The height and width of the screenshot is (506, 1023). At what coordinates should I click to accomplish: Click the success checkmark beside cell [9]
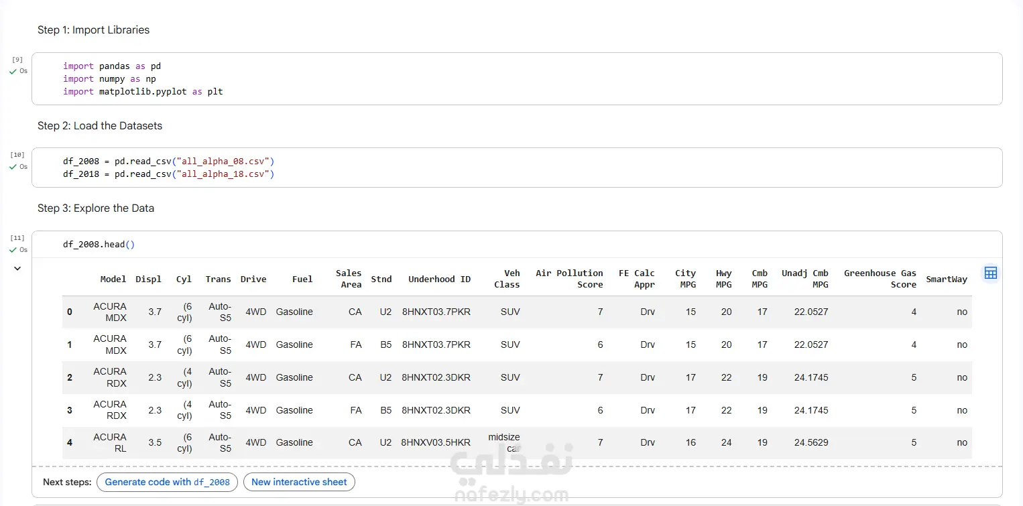[x=13, y=71]
